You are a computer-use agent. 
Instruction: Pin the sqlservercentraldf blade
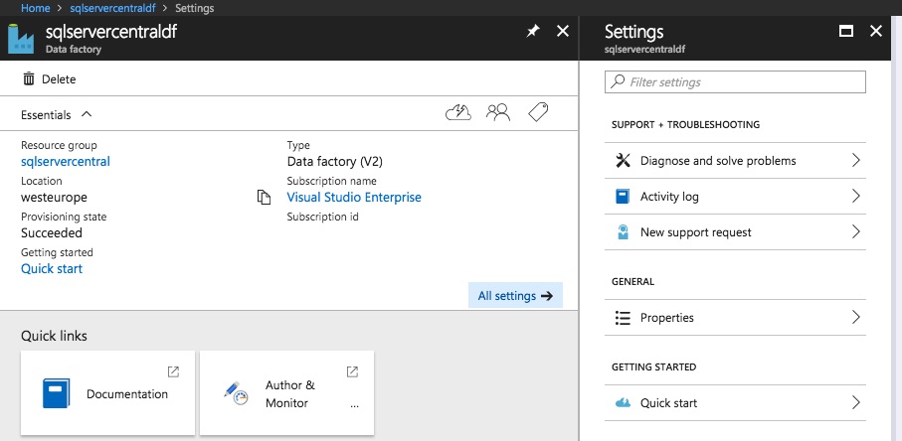click(532, 32)
